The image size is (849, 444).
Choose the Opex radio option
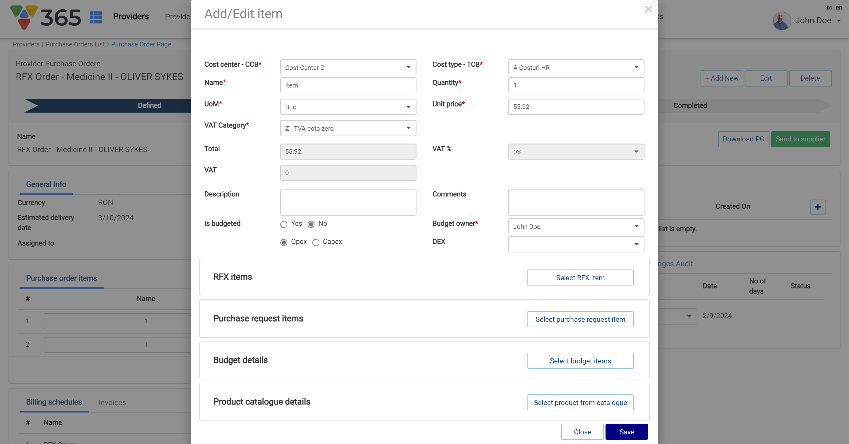284,243
